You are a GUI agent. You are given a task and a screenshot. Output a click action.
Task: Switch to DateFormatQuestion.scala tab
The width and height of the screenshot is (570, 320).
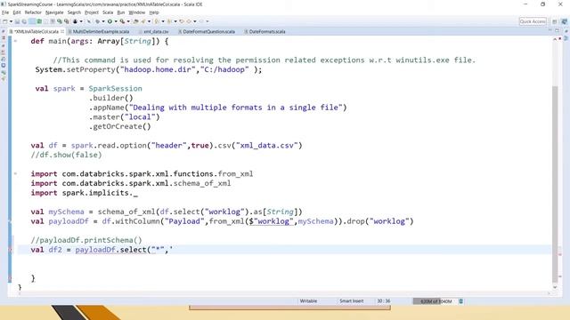(x=208, y=32)
